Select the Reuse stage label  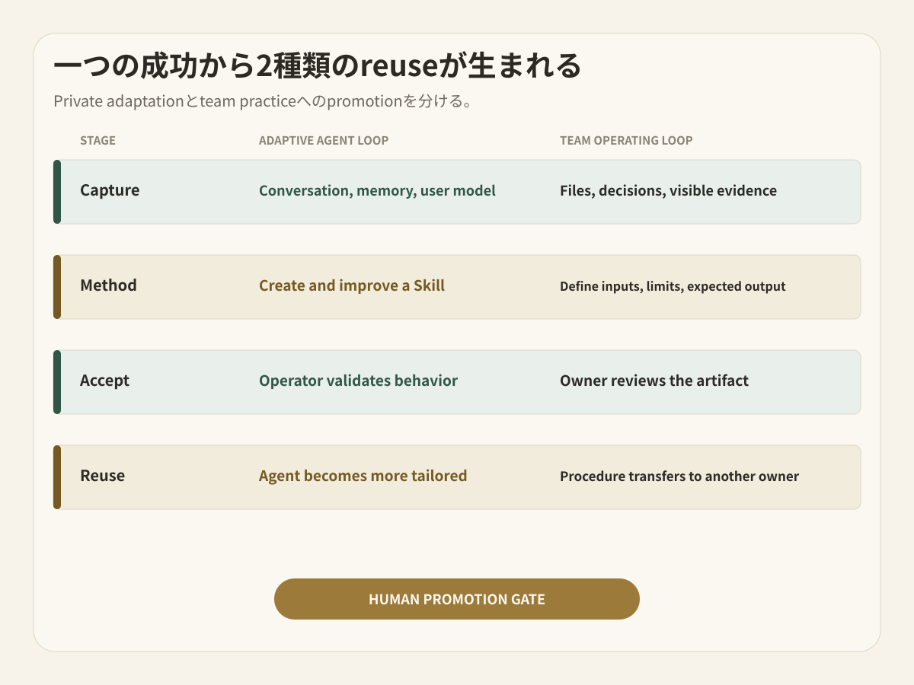click(102, 476)
